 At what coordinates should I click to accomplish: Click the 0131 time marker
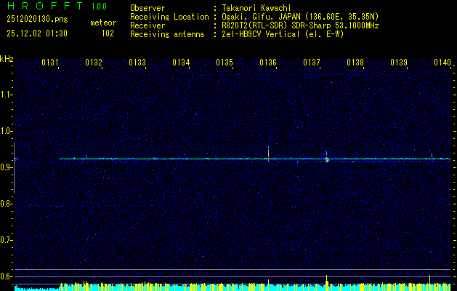[x=50, y=63]
